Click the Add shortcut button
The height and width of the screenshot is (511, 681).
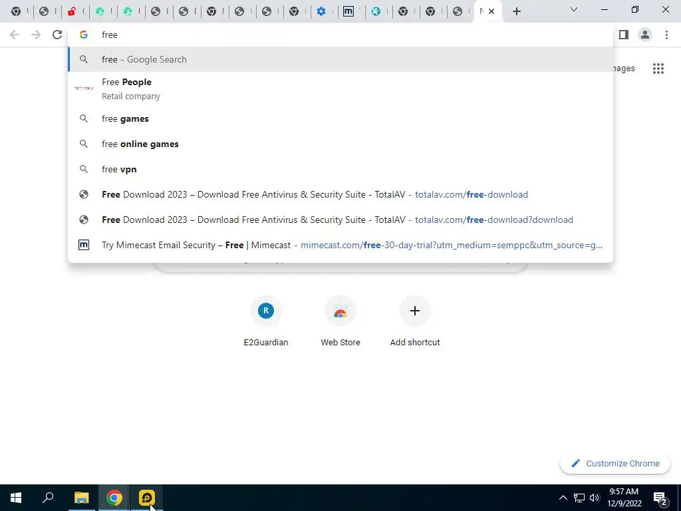415,321
